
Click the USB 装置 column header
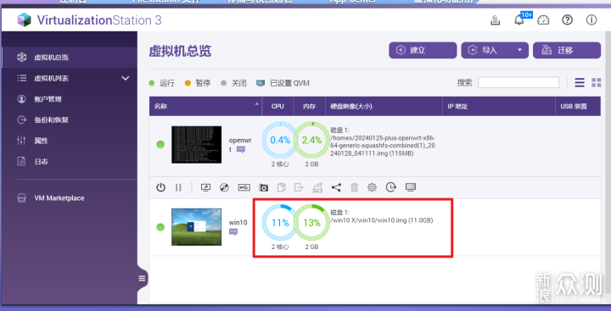pos(578,106)
